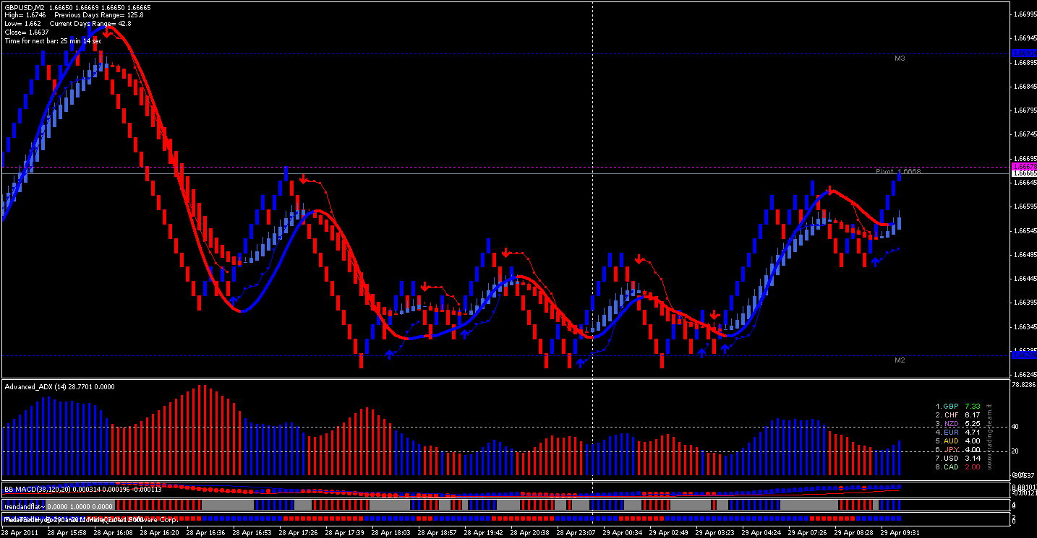Click the "Previous Days Range= 125.8" text
Screen dimensions: 1037x538
tap(98, 15)
